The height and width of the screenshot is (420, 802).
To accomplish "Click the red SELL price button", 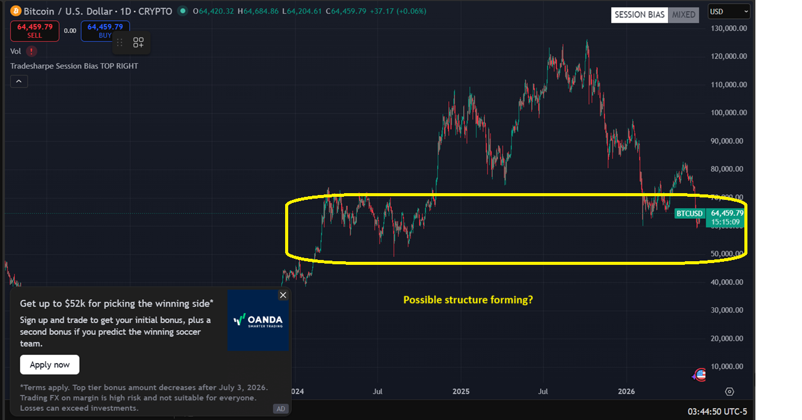I will (35, 31).
